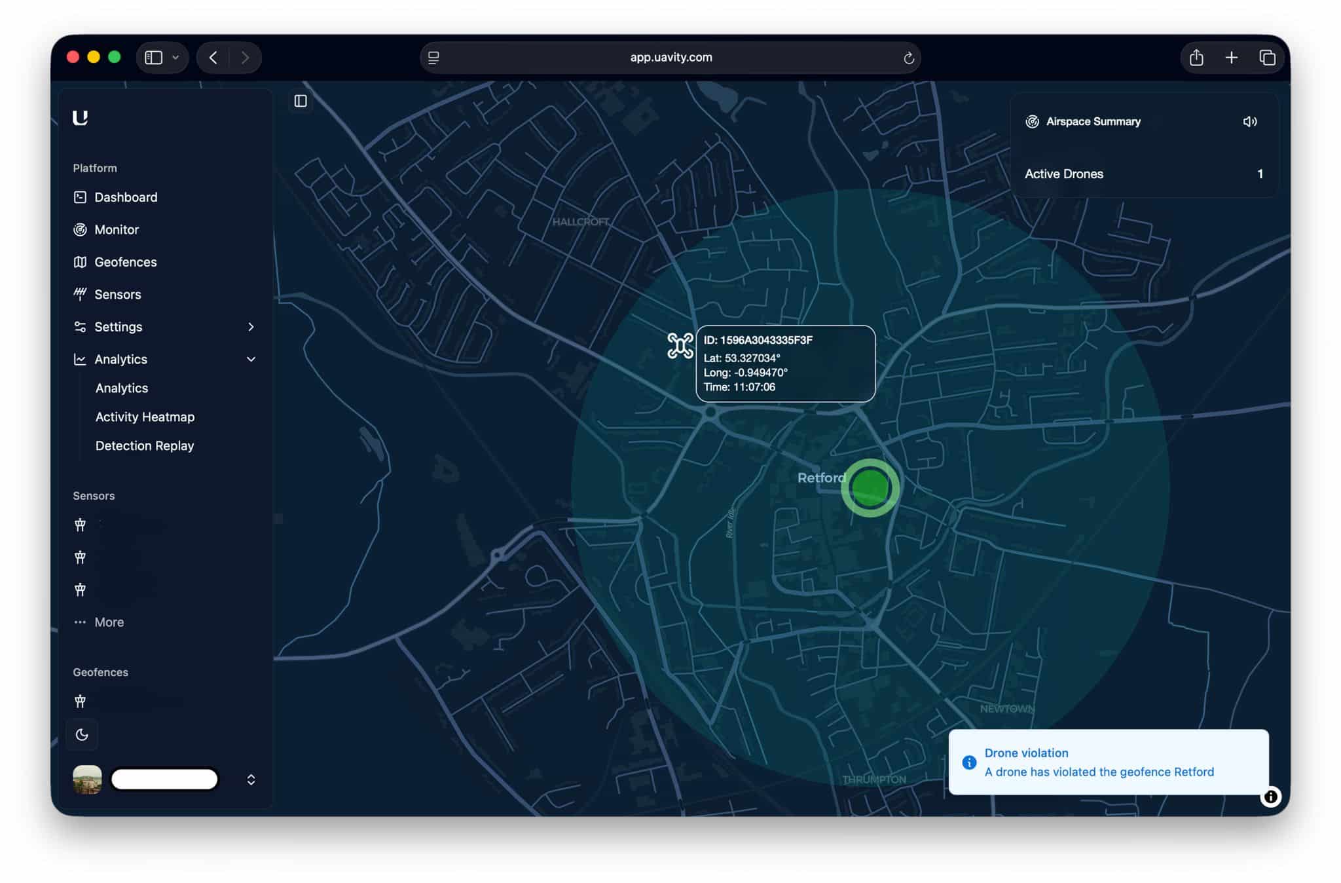
Task: Click the map info attribution icon
Action: 1270,797
